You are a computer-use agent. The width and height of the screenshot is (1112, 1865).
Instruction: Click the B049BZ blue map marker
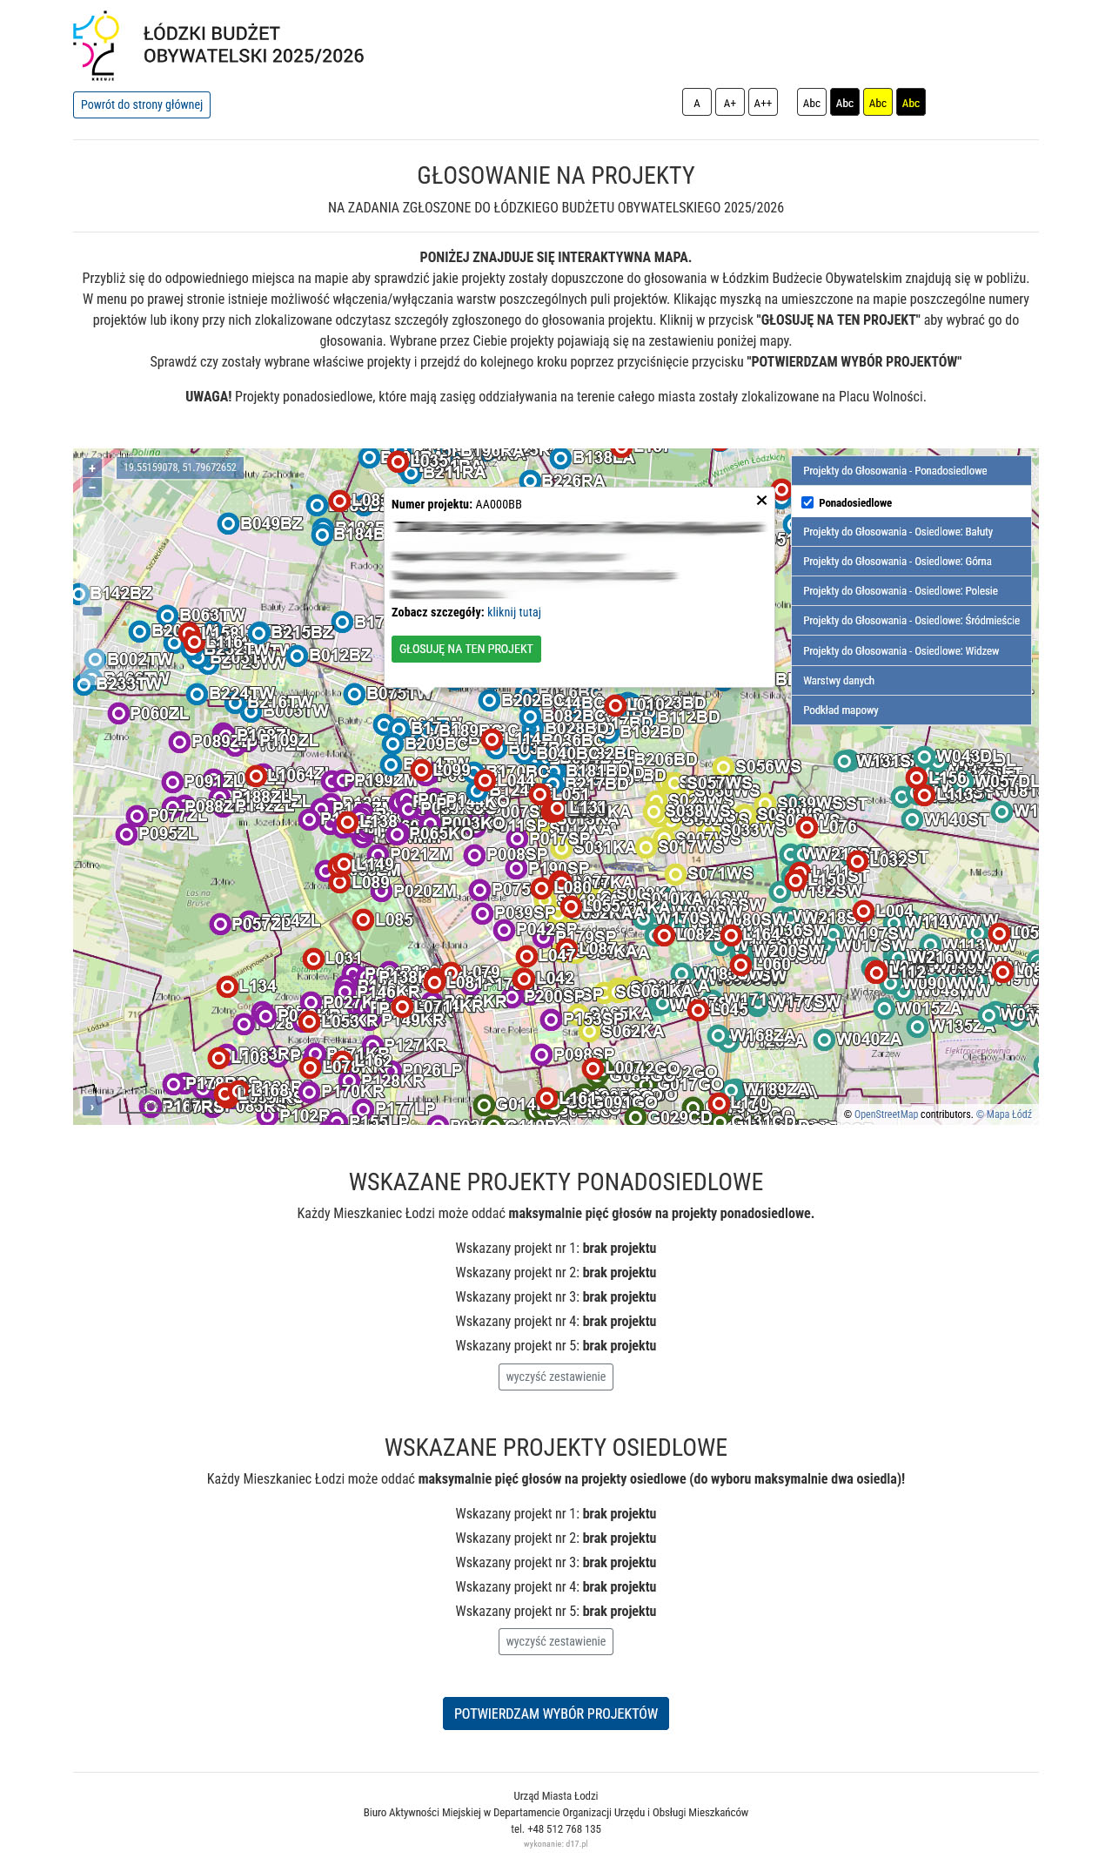(228, 523)
